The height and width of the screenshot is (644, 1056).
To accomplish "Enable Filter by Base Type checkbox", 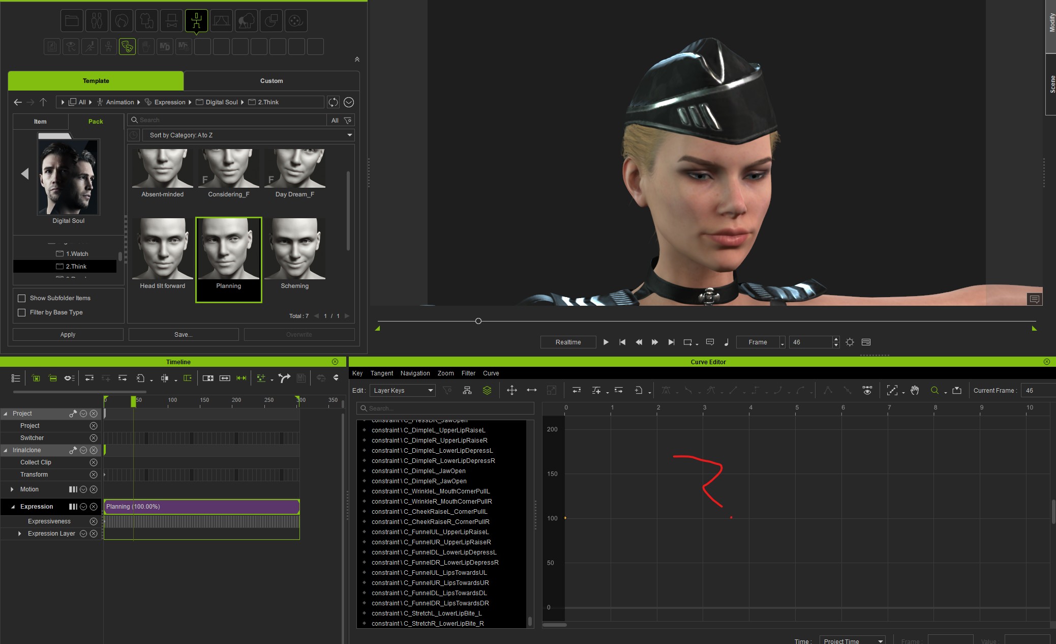I will [x=22, y=312].
